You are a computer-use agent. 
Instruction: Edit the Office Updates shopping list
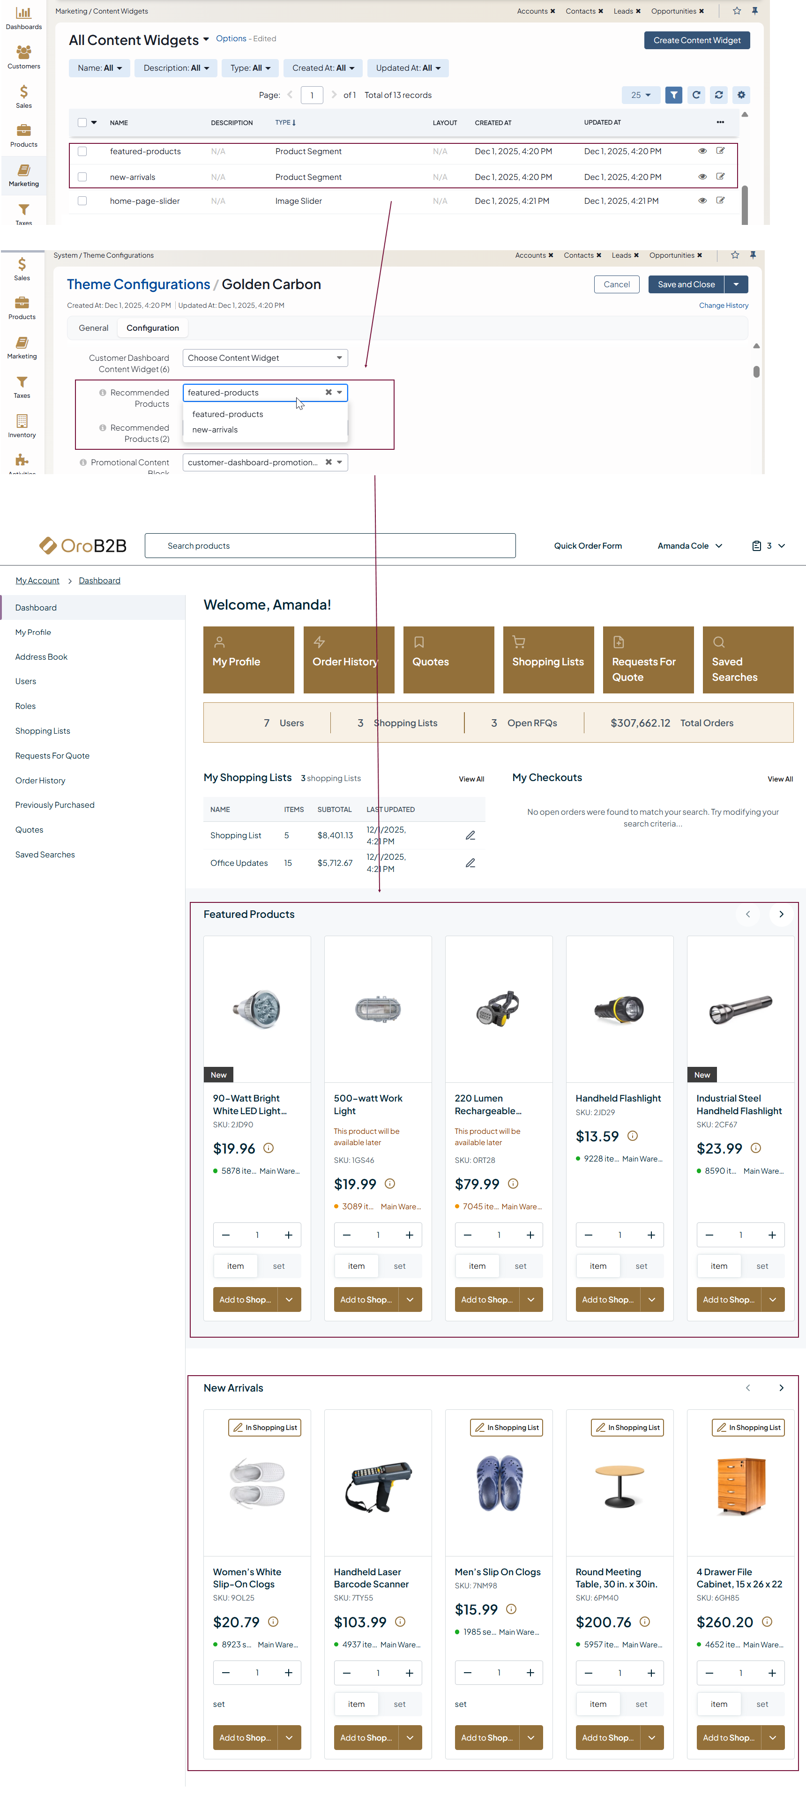470,863
